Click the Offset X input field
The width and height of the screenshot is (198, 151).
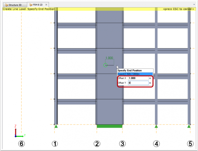[x=138, y=78]
